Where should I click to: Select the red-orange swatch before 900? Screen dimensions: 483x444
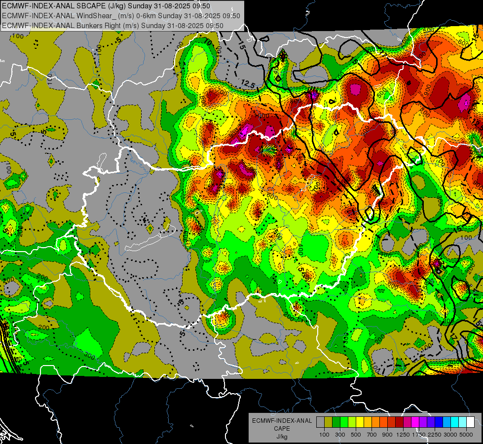(x=383, y=422)
